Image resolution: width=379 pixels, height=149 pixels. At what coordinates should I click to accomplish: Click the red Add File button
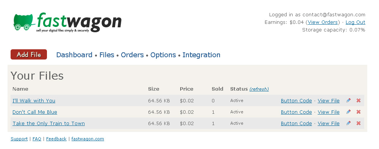coord(29,55)
